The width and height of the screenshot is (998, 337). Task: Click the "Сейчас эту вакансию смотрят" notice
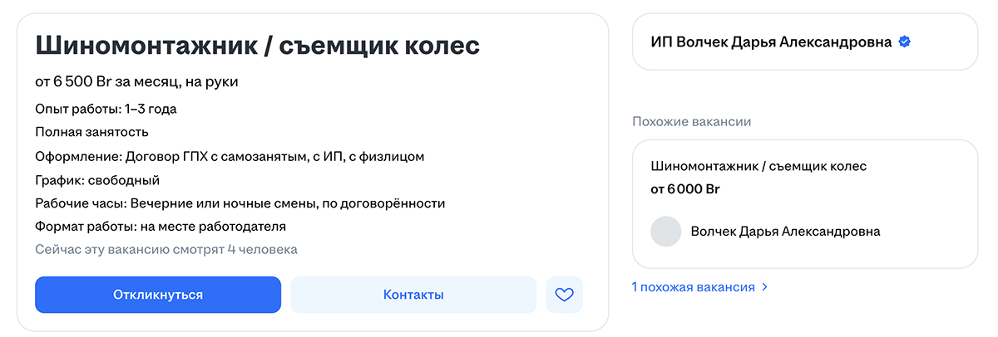pos(166,249)
